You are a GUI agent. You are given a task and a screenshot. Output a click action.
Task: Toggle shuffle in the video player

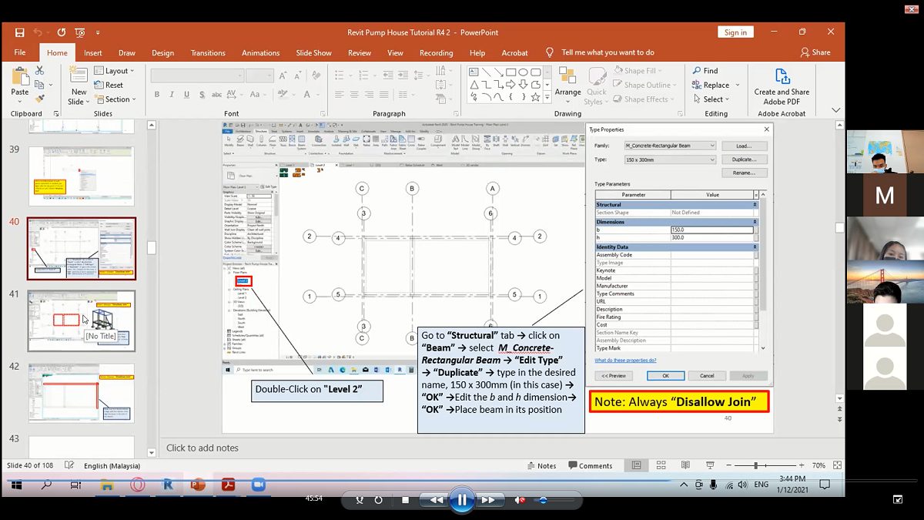tap(360, 500)
